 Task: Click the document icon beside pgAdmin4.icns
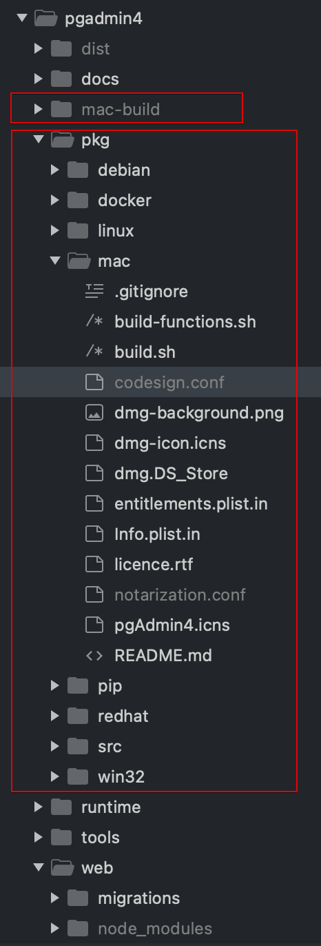tap(94, 625)
